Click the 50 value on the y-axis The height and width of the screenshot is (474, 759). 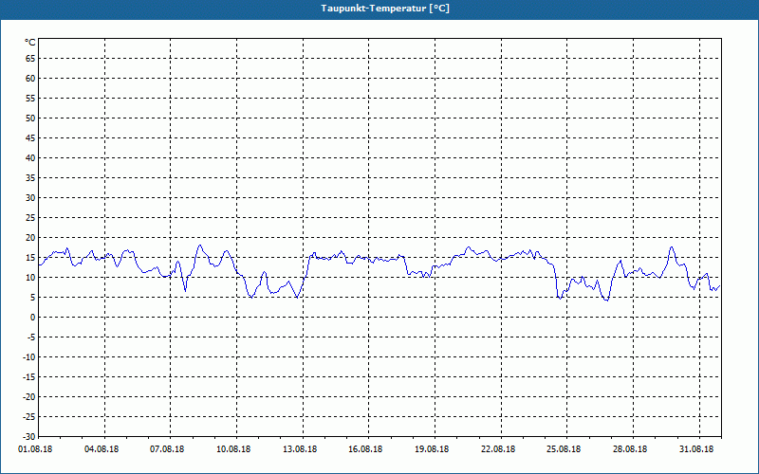(30, 118)
